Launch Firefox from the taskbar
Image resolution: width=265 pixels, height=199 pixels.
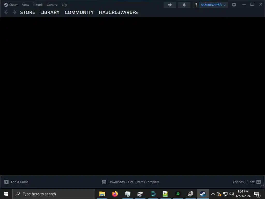115,194
